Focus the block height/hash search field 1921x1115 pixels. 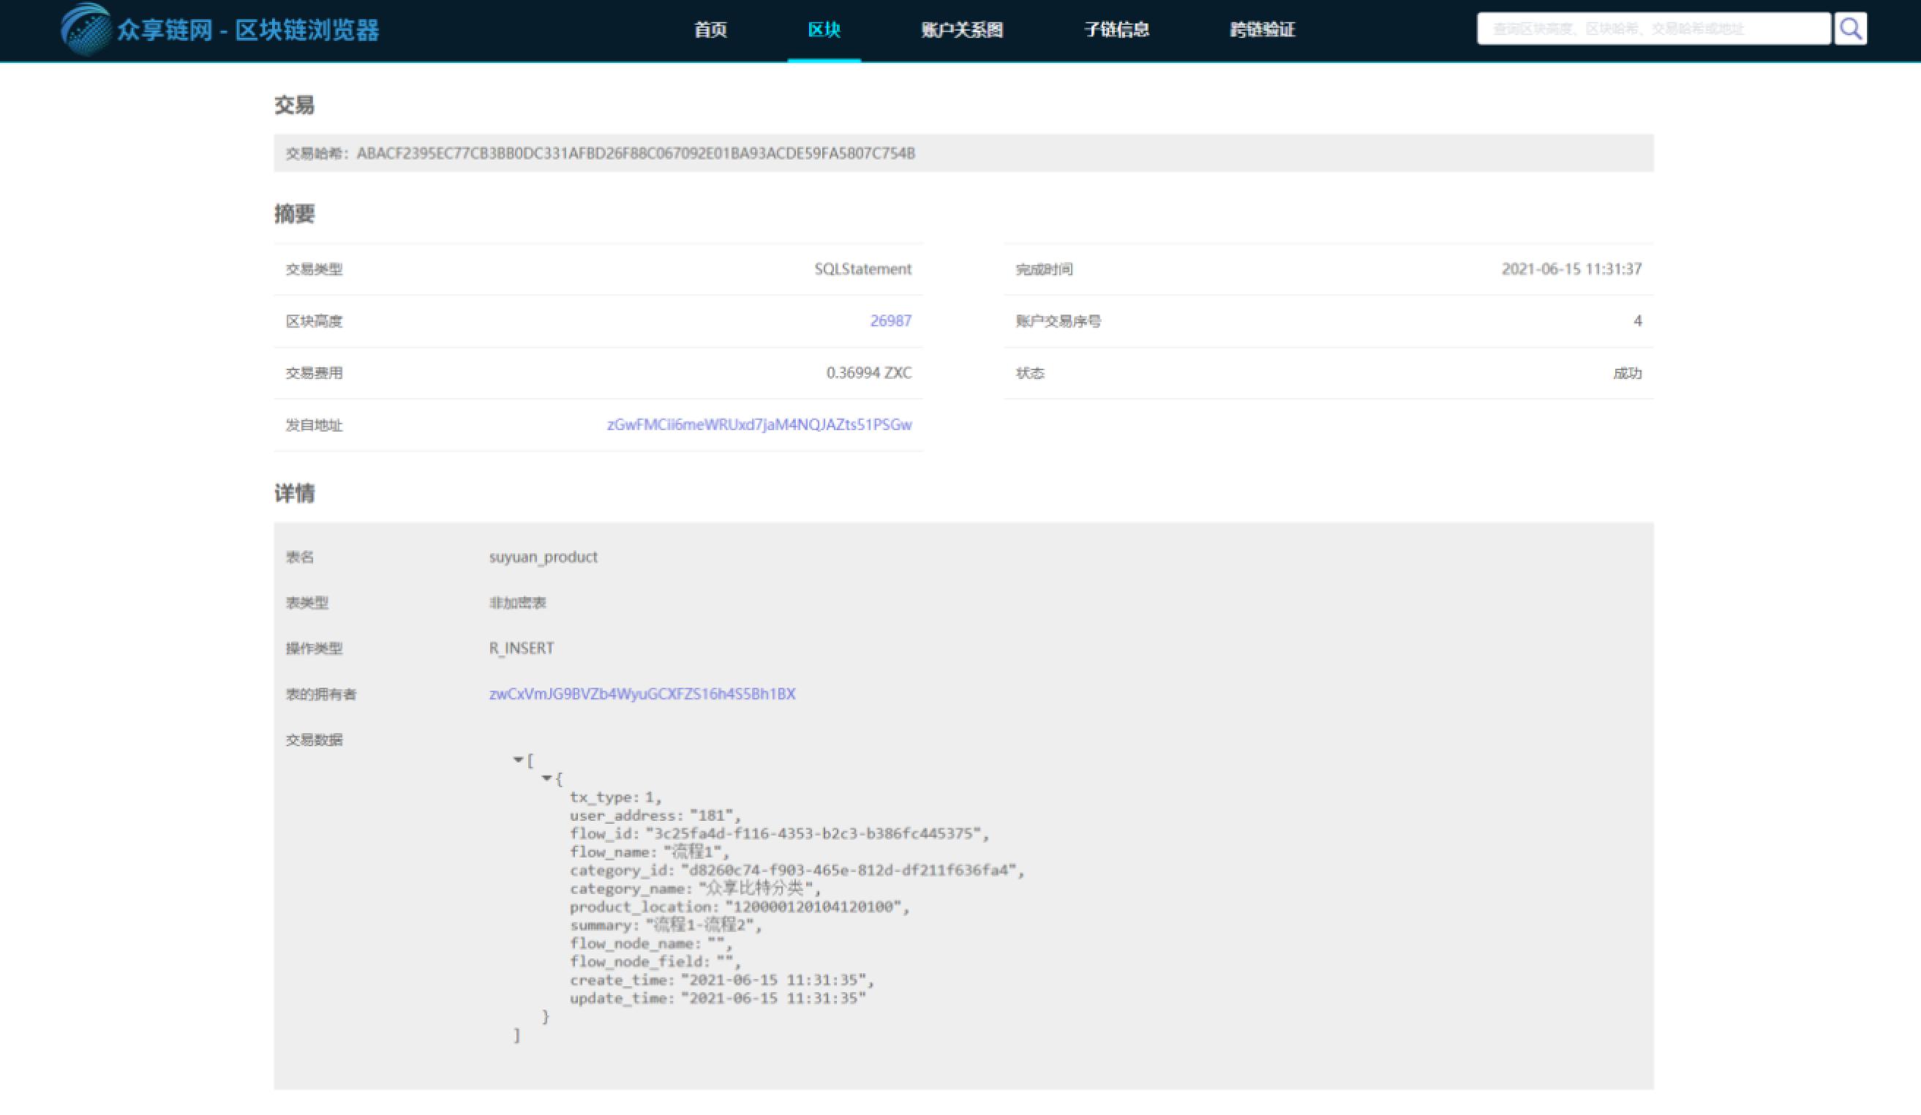pos(1653,29)
